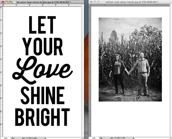The height and width of the screenshot is (139, 172).
Task: Open the status bar arrow menu in william-and-alexa window
Action: [133, 138]
